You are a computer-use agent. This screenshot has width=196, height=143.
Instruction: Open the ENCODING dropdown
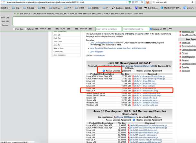tap(97, 13)
